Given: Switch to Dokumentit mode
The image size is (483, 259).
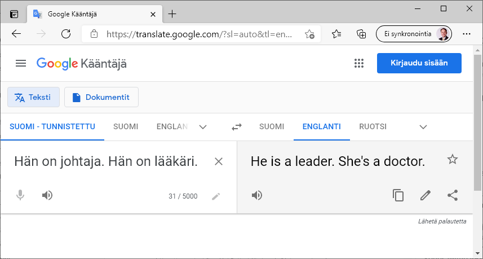Looking at the screenshot, I should pyautogui.click(x=101, y=97).
